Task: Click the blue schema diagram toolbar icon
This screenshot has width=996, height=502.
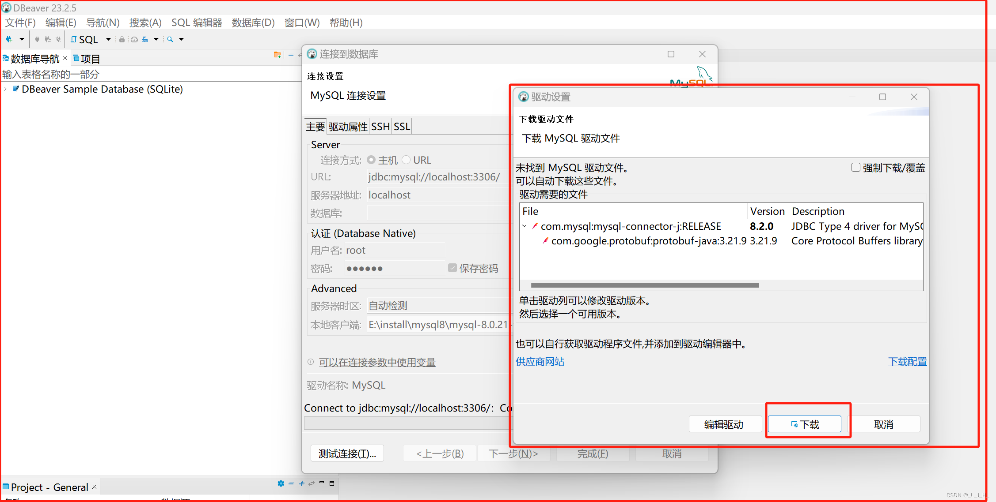Action: coord(144,40)
